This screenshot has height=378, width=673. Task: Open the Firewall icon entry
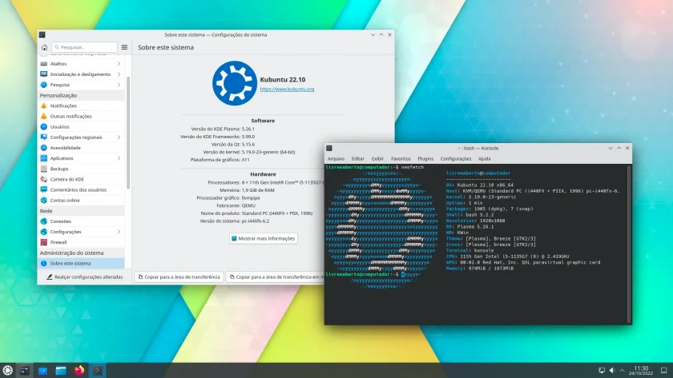click(44, 242)
